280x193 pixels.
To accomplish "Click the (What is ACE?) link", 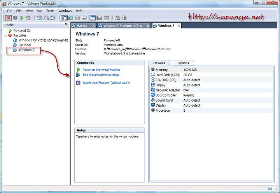I will tap(120, 83).
